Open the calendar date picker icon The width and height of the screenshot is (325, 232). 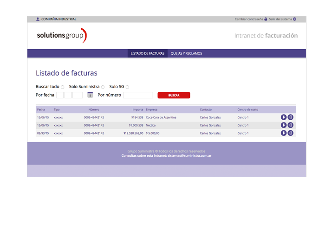click(90, 95)
